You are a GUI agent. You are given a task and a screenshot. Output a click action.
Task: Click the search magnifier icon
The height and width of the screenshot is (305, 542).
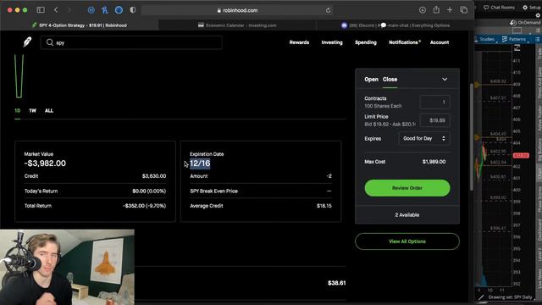pyautogui.click(x=50, y=42)
